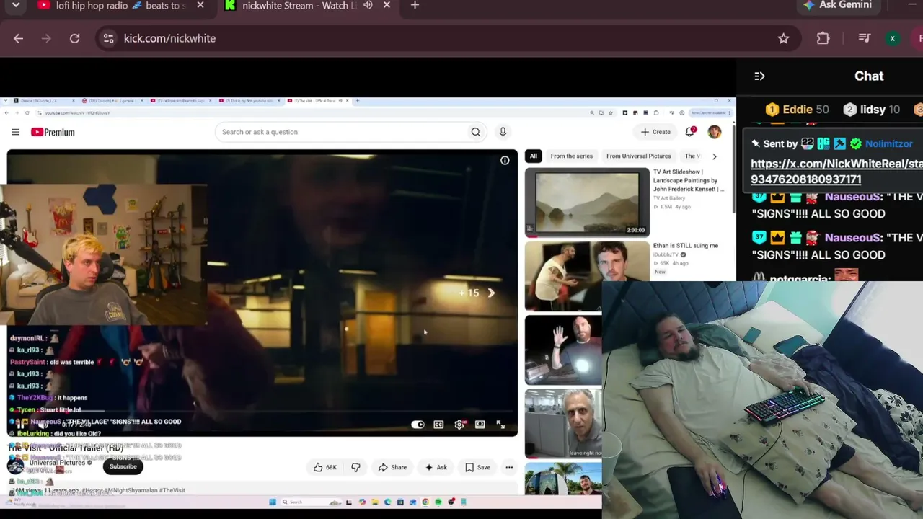Open a new browser tab
Screen dimensions: 923x519
(x=415, y=5)
